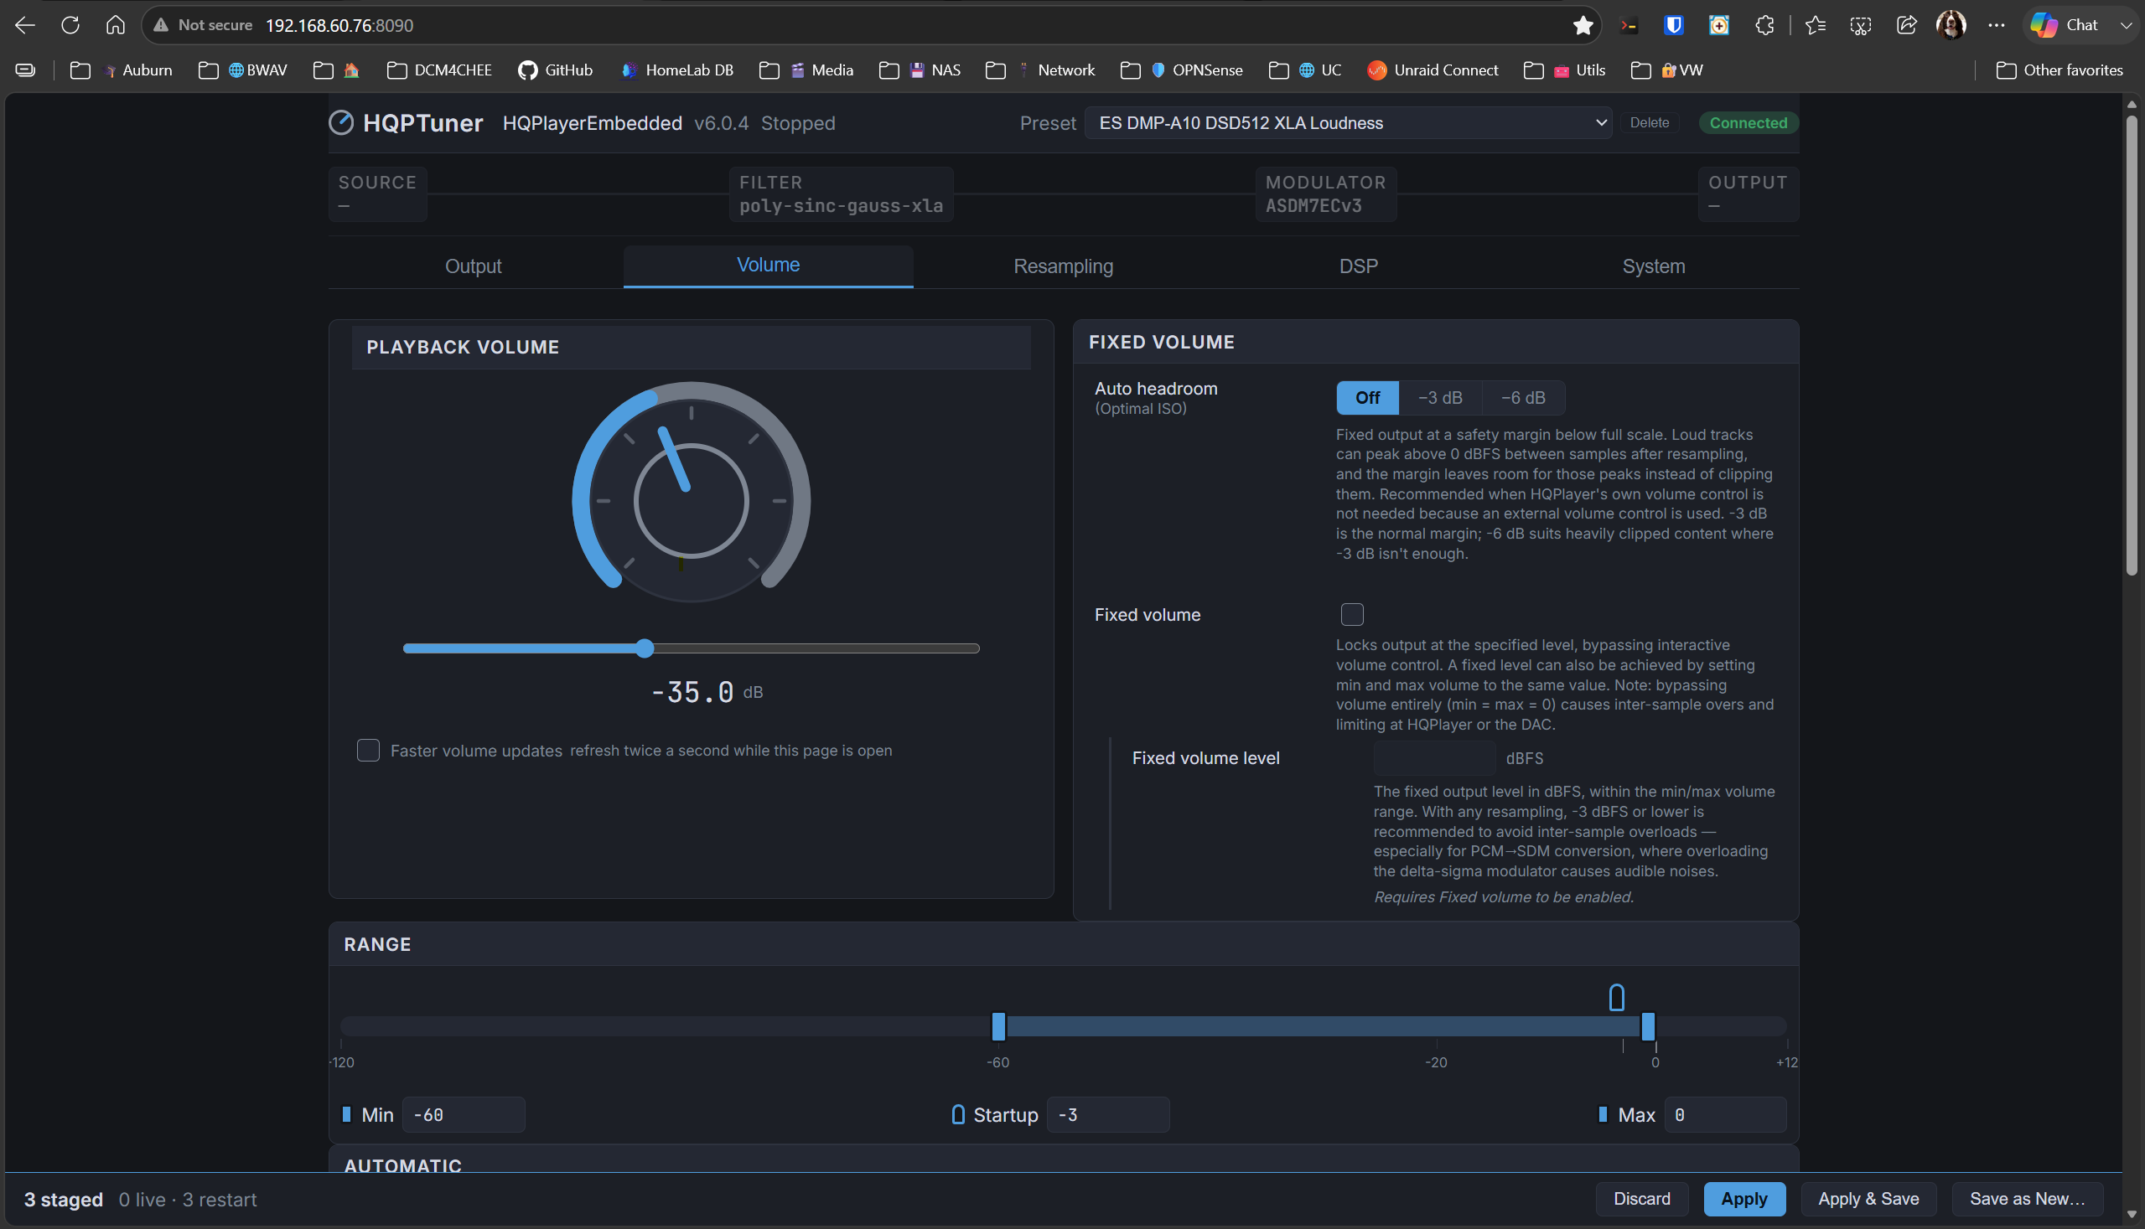Reload the current page
The image size is (2145, 1229).
pos(70,25)
